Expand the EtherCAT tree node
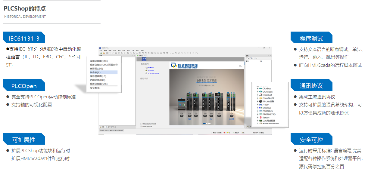This screenshot has height=172, width=368. 257,95
